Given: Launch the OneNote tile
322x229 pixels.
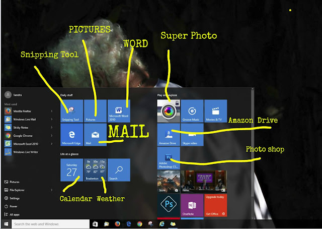Looking at the screenshot, I should 192,205.
